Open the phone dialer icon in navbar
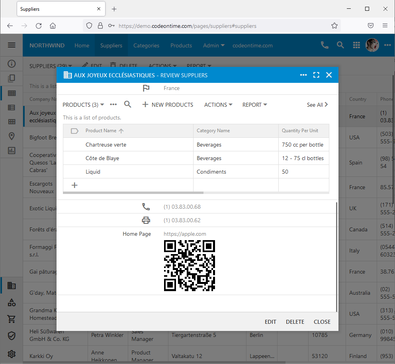 (325, 45)
